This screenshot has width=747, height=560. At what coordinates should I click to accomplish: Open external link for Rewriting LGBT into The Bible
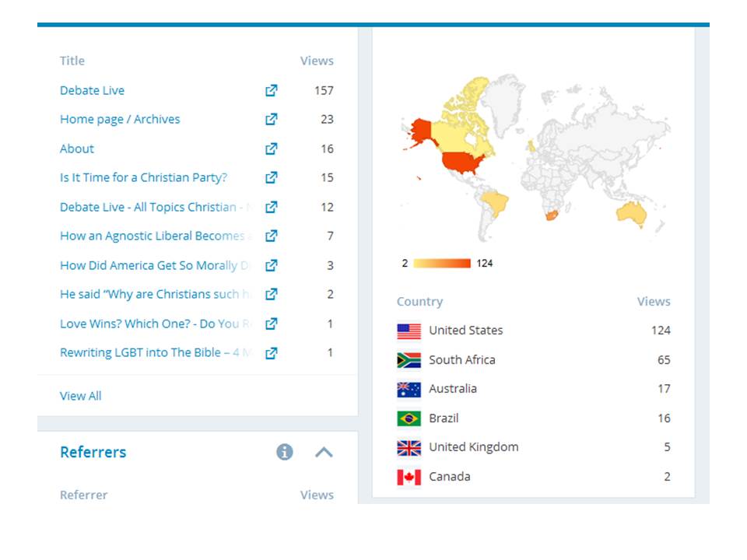(x=271, y=353)
